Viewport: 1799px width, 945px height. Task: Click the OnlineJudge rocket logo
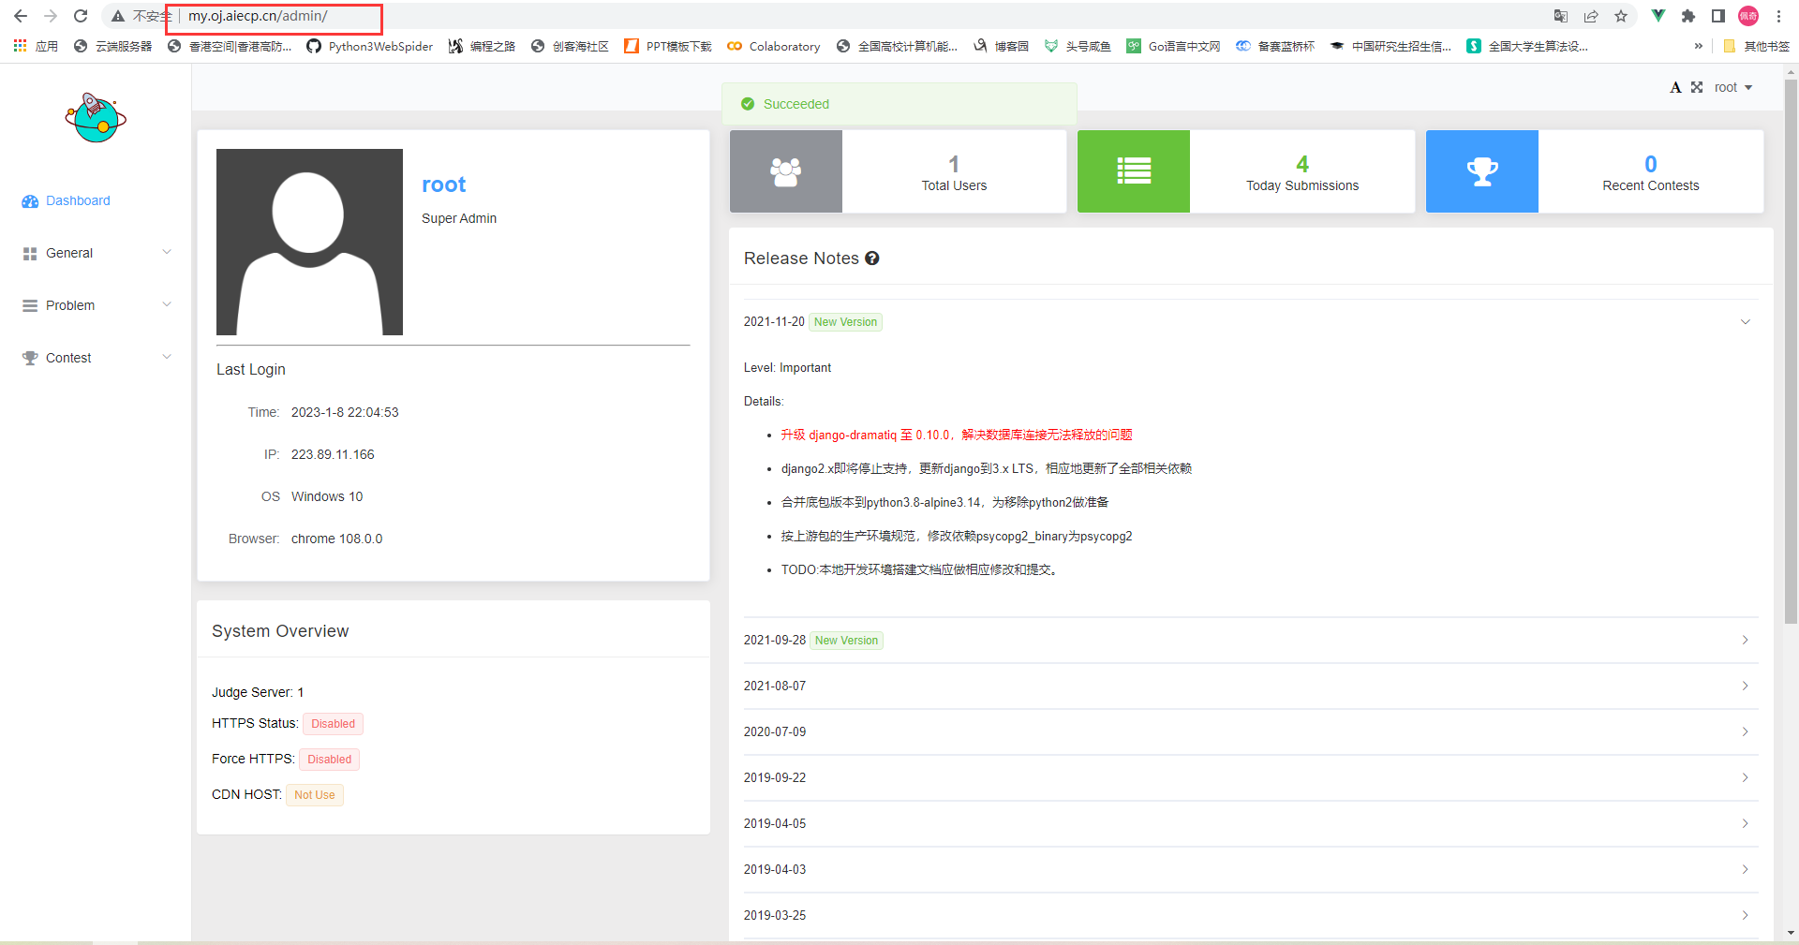[x=96, y=117]
